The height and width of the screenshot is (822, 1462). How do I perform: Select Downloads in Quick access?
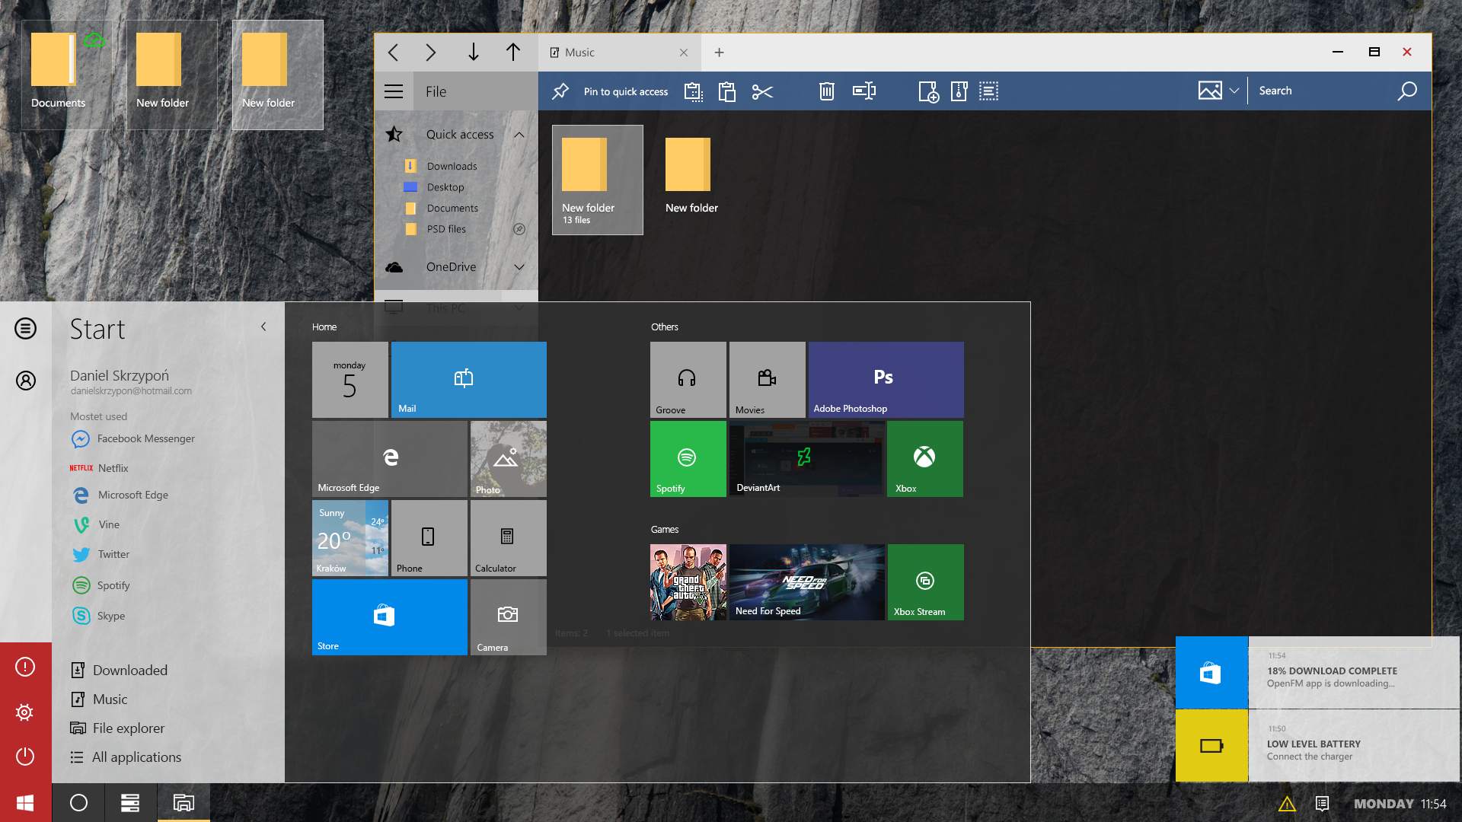click(452, 166)
